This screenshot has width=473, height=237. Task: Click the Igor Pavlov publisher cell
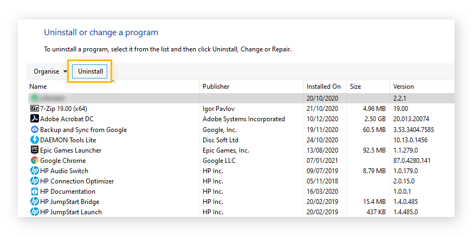pyautogui.click(x=220, y=109)
